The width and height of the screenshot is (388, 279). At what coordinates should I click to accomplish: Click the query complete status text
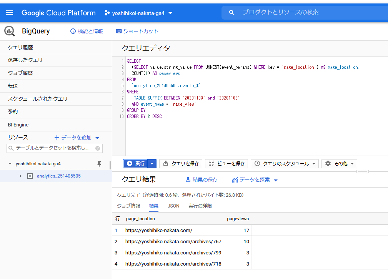(x=180, y=195)
